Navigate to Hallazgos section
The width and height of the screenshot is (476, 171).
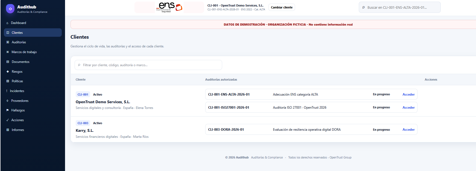pyautogui.click(x=33, y=110)
